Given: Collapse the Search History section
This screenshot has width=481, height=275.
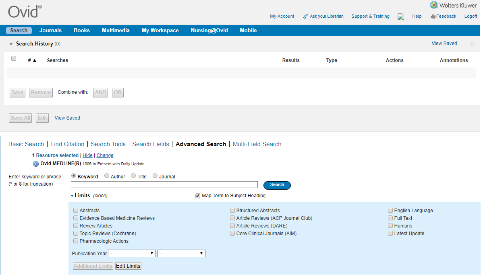Looking at the screenshot, I should [10, 43].
